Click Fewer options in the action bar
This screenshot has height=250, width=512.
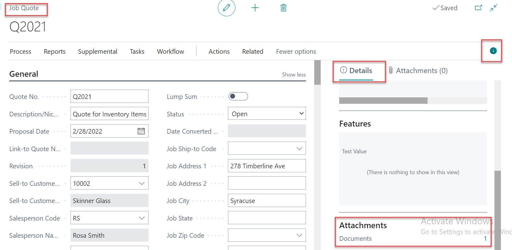pyautogui.click(x=296, y=52)
